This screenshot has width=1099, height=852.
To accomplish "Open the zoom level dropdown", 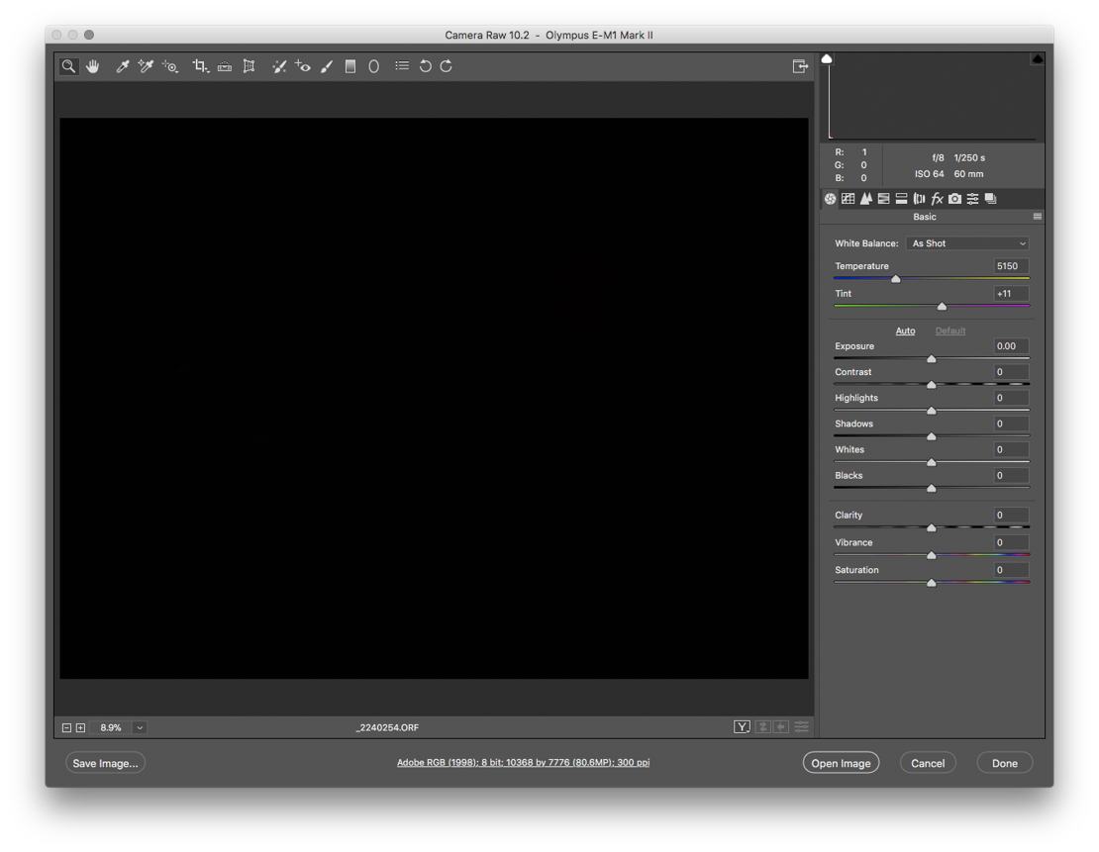I will point(140,727).
